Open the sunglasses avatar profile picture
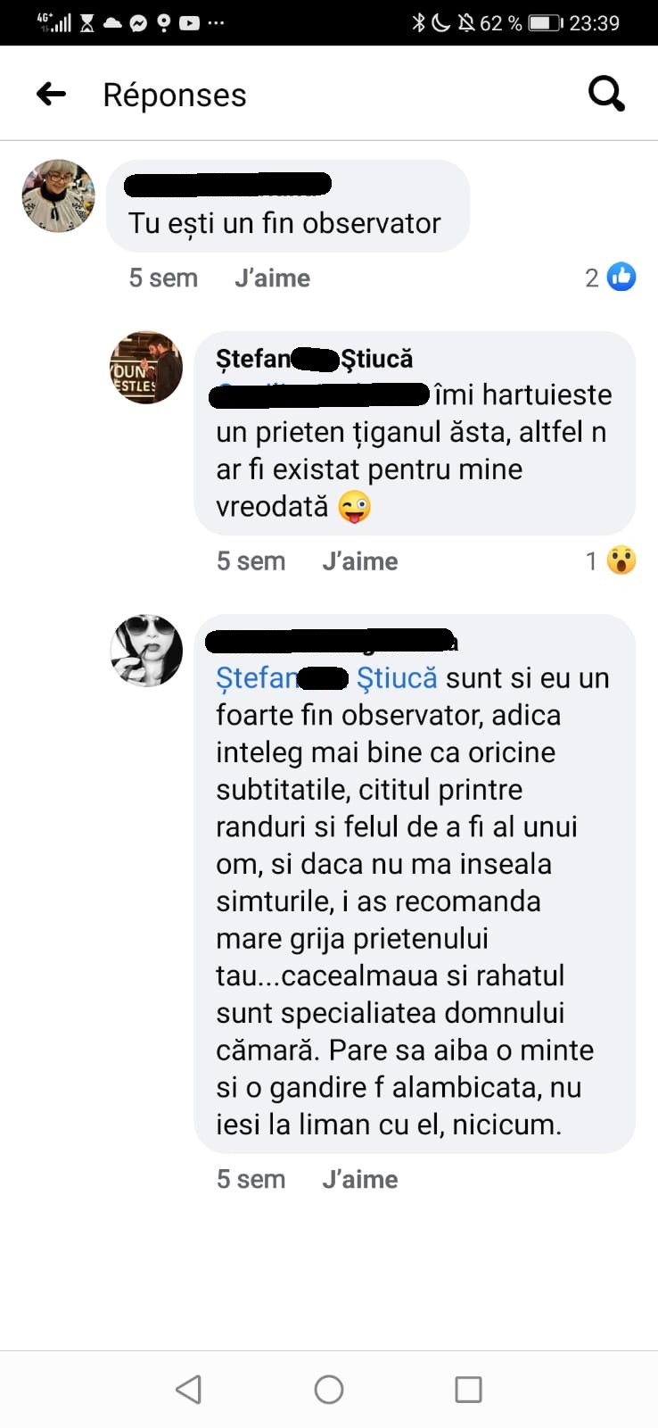Image resolution: width=658 pixels, height=1428 pixels. tap(146, 651)
